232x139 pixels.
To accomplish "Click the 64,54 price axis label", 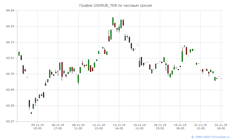I will pyautogui.click(x=10, y=11).
